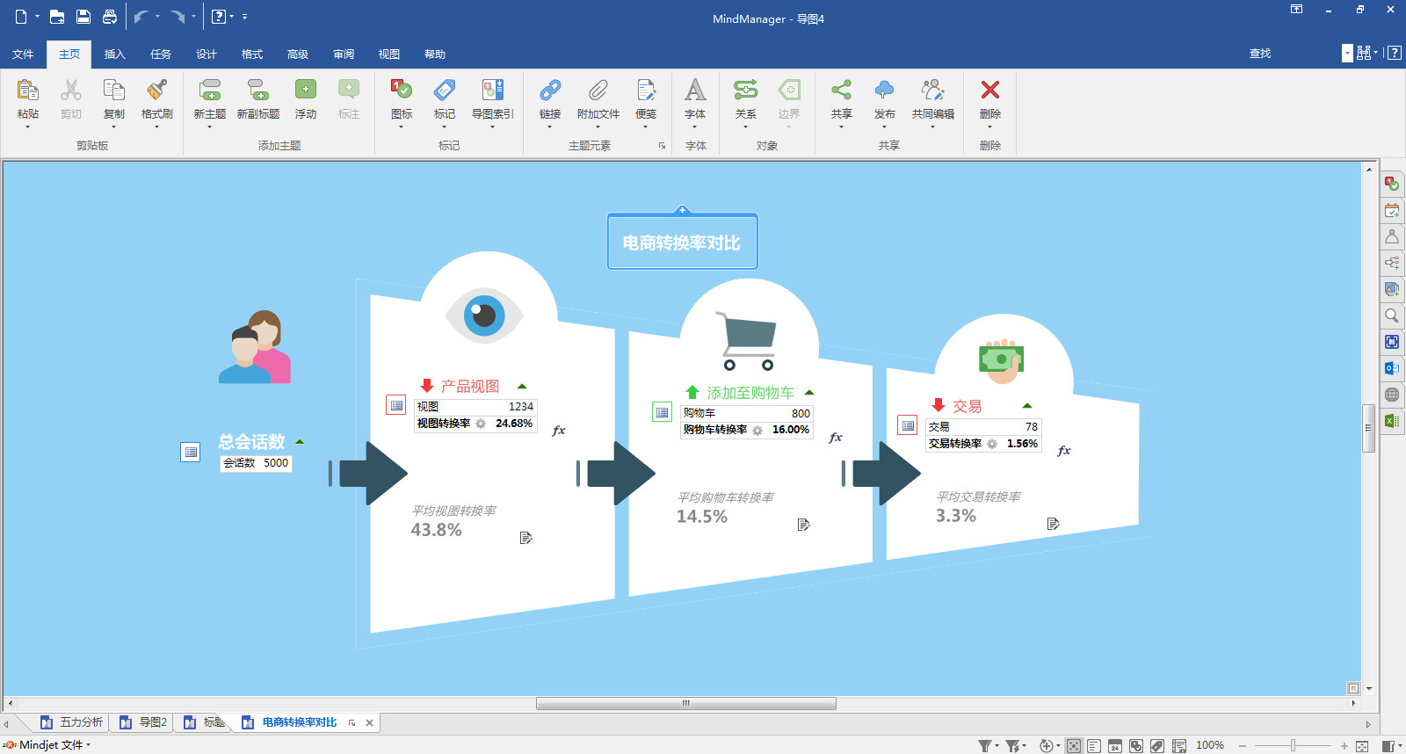The height and width of the screenshot is (754, 1406).
Task: Click the 添加至购物车 topic title
Action: (750, 393)
